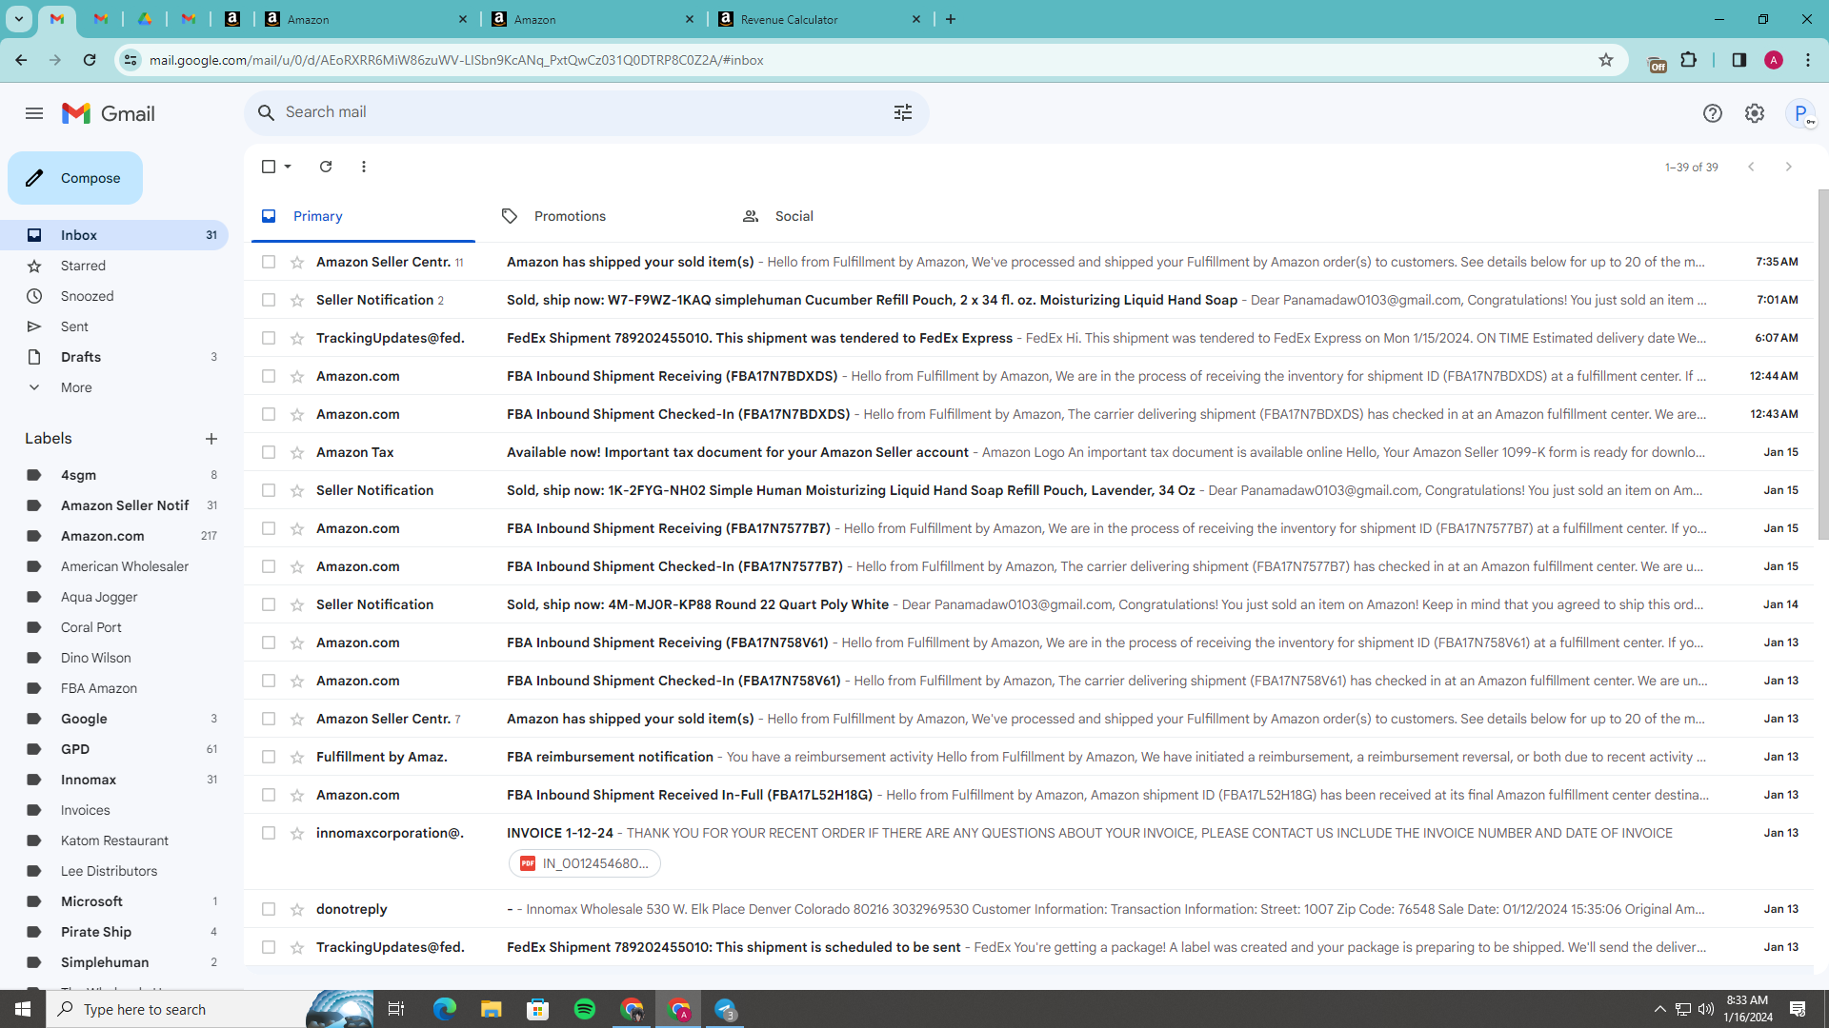Show hidden system tray icons chevron

click(1659, 1009)
